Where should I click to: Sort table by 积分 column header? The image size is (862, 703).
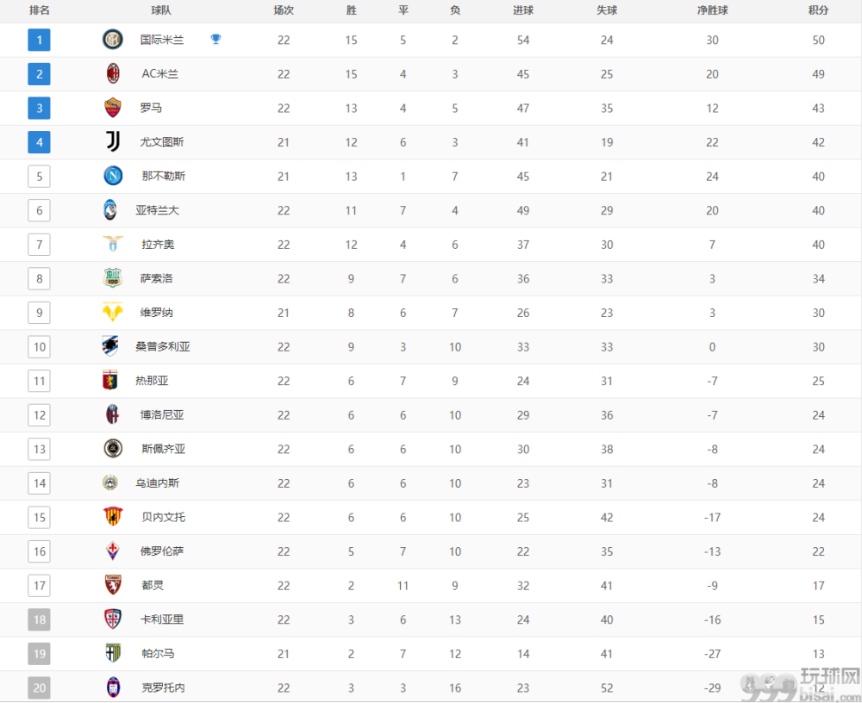[x=818, y=10]
